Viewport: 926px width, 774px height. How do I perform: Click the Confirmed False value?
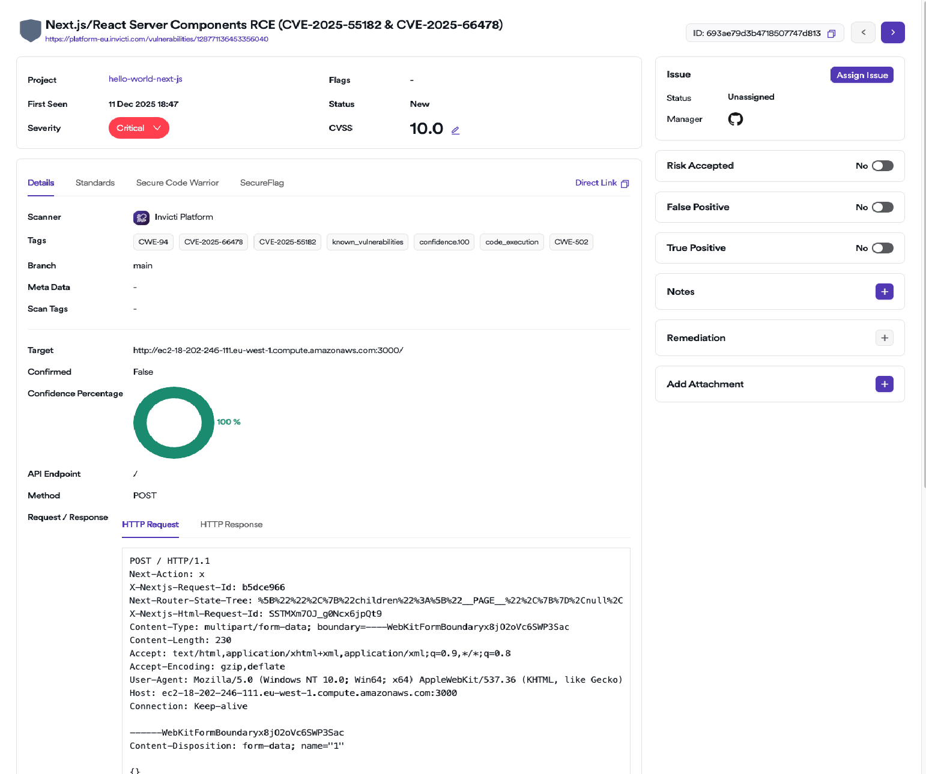tap(143, 372)
